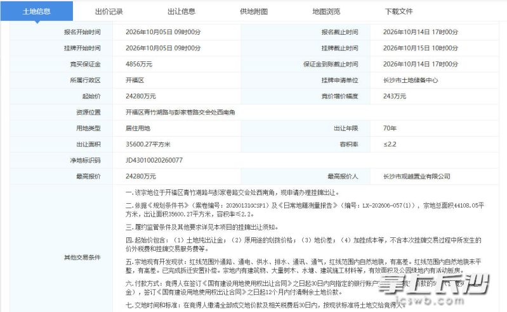Select code JD43010020260077
The width and height of the screenshot is (507, 312).
coord(154,160)
